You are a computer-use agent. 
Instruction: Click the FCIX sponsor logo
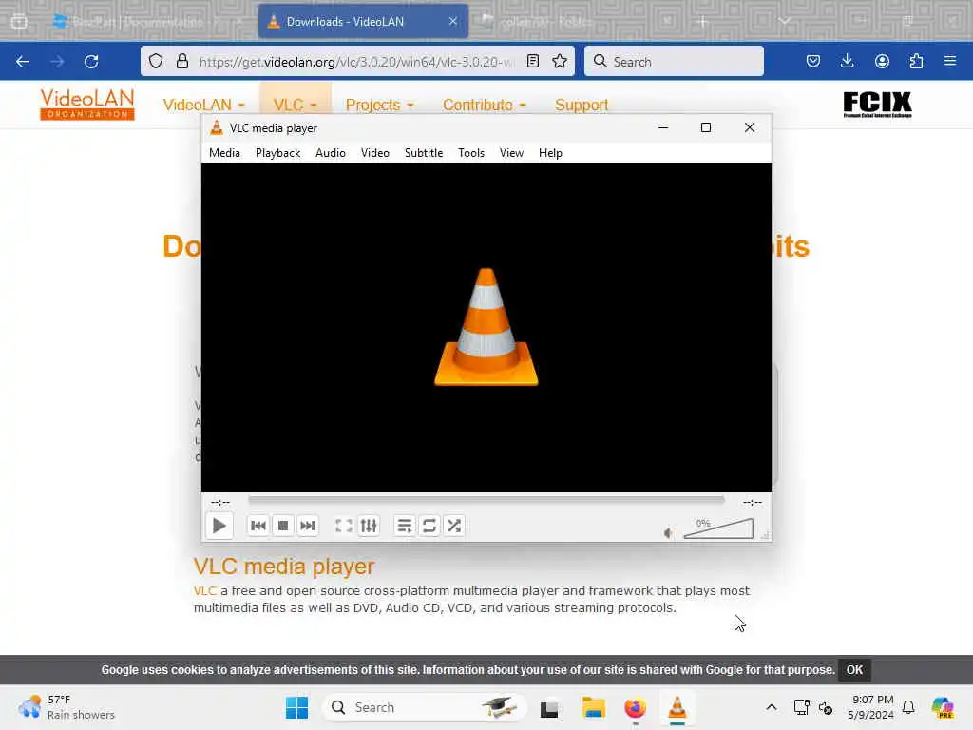point(877,105)
